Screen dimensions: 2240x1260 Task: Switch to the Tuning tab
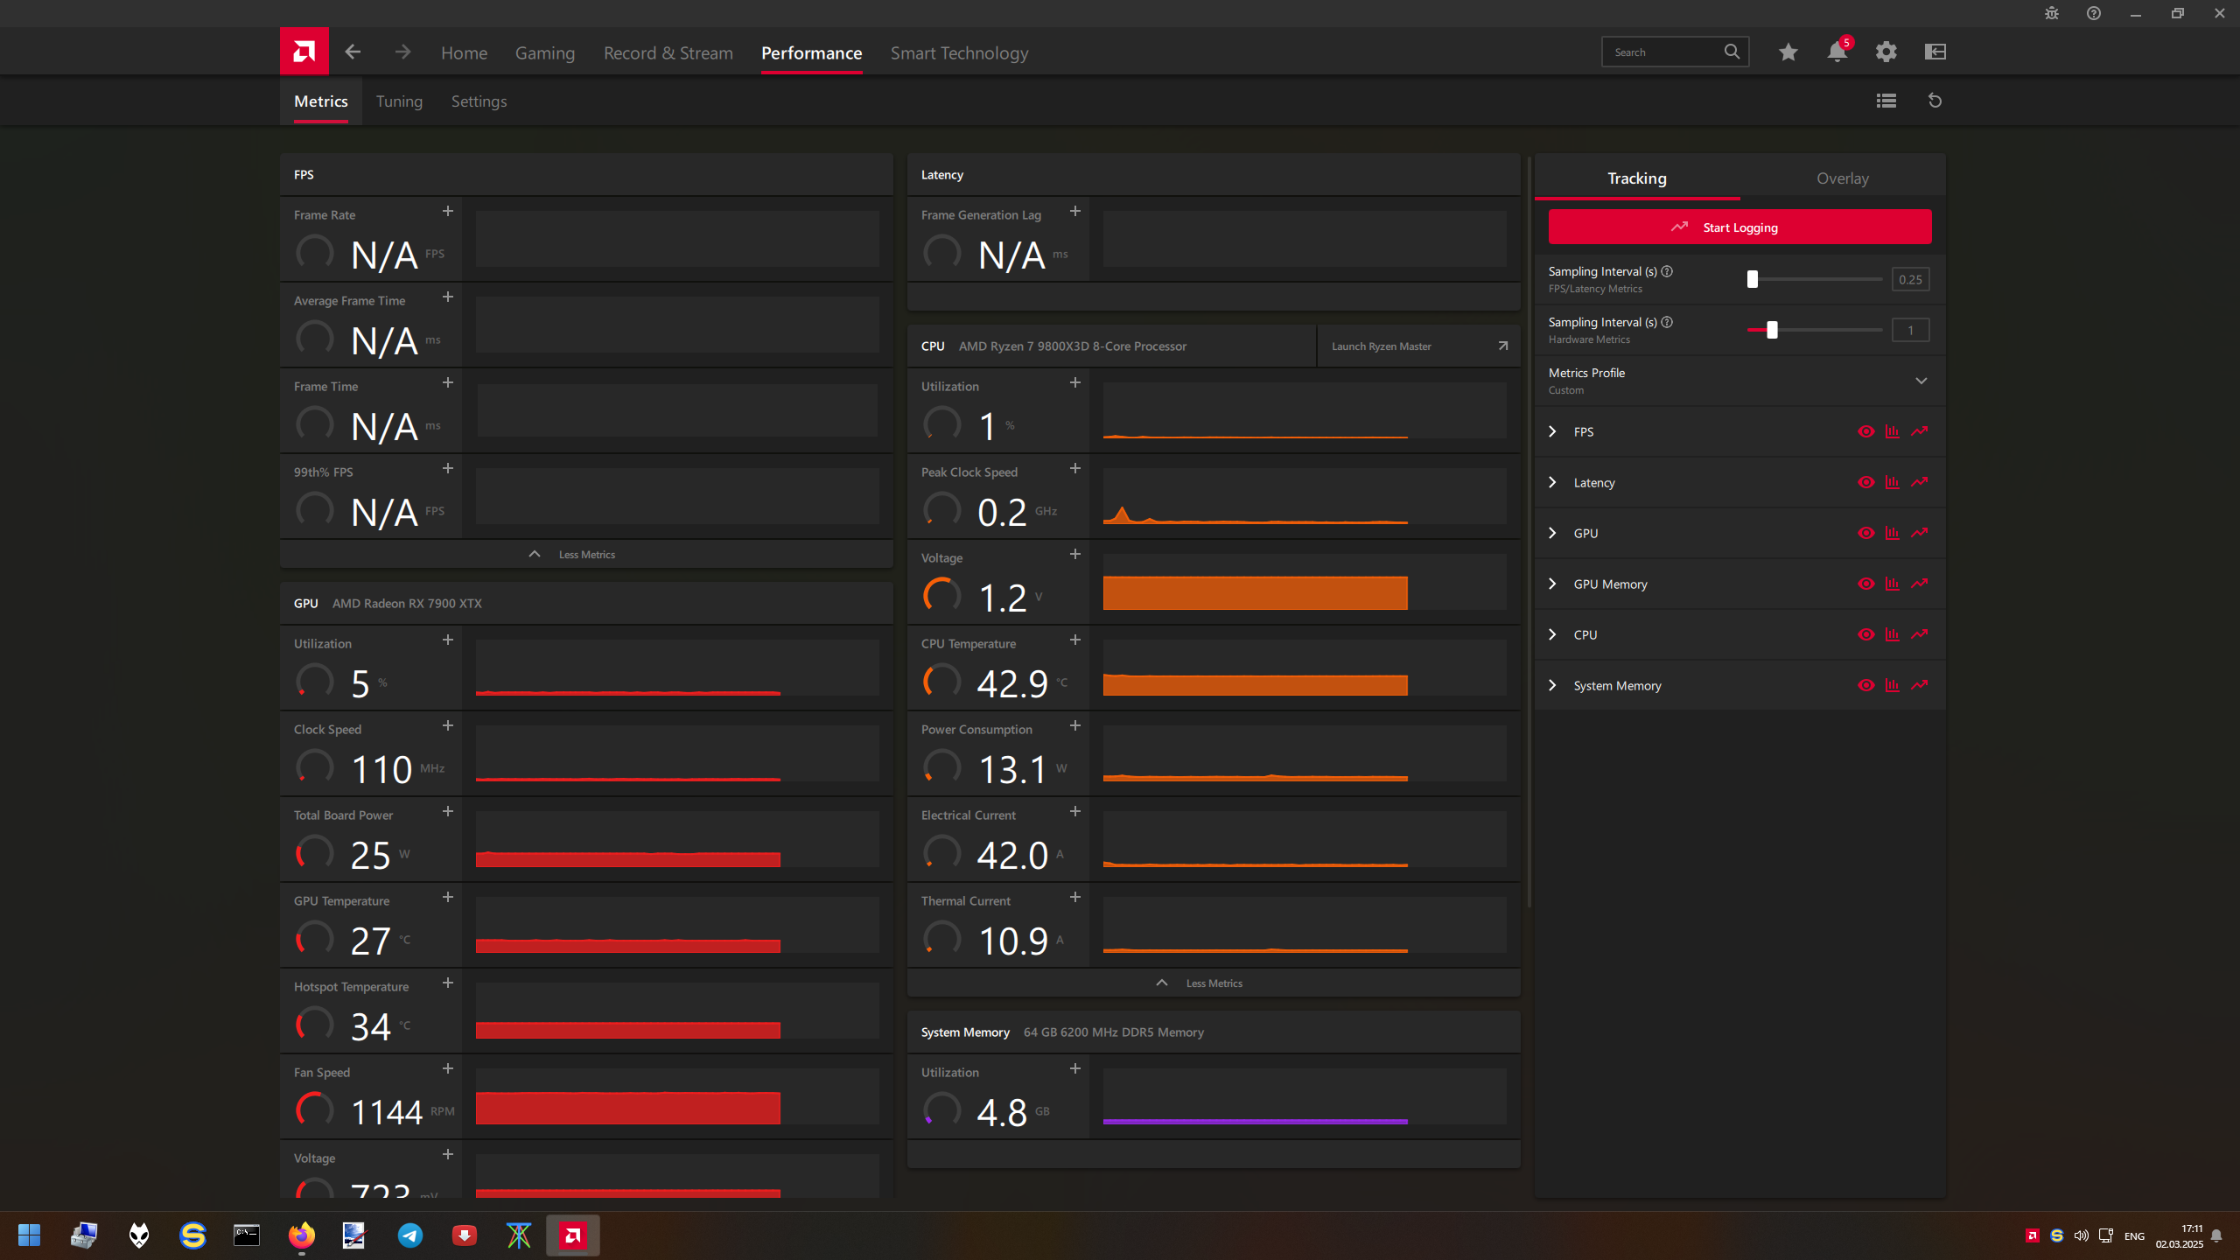pyautogui.click(x=399, y=101)
